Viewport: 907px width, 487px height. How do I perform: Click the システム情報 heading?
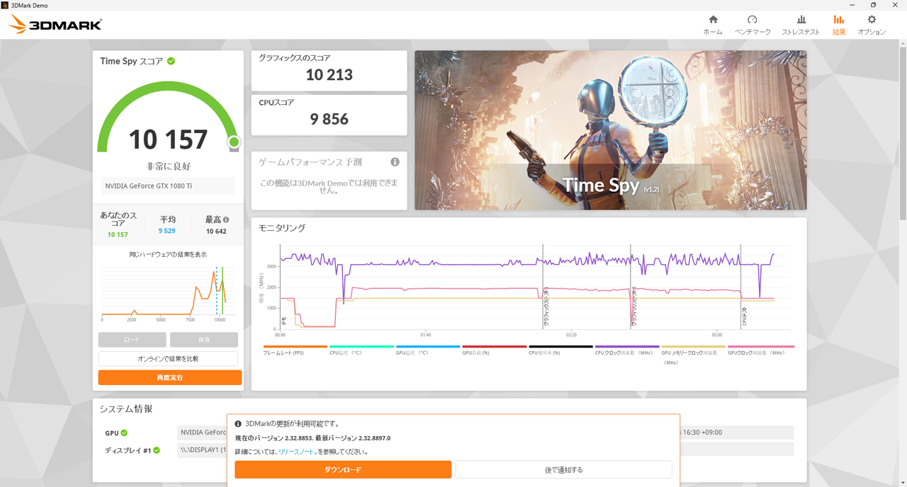pos(126,408)
